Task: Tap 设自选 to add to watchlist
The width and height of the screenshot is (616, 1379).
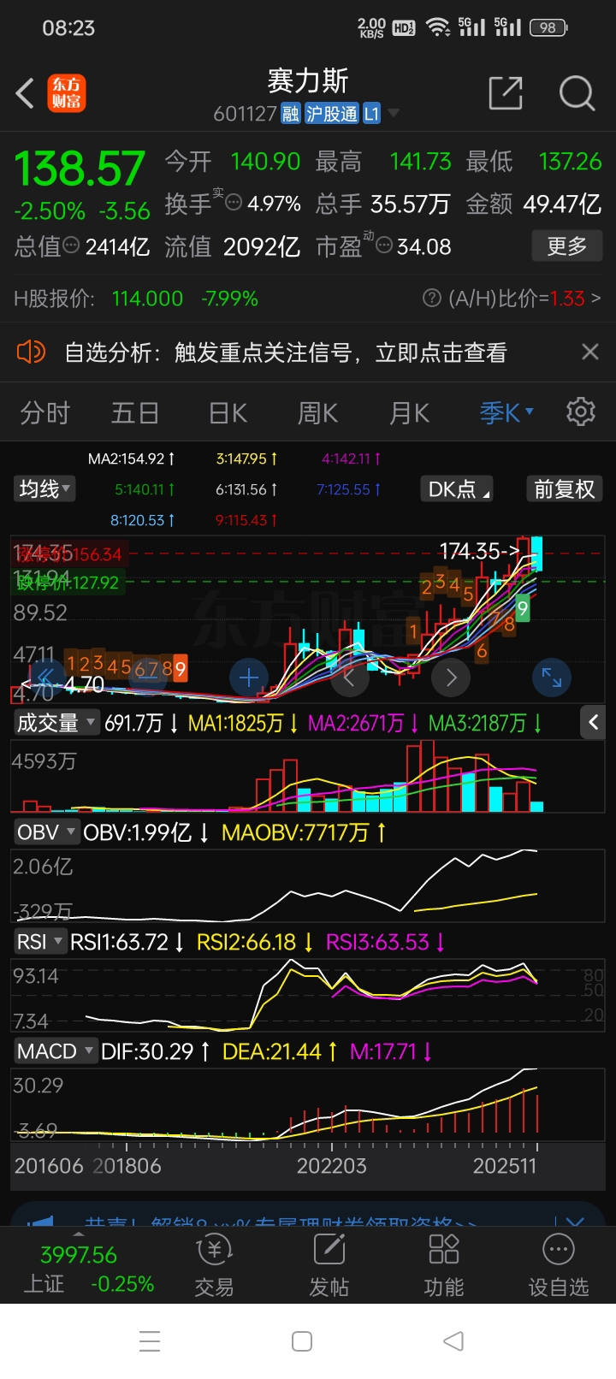Action: [x=559, y=1266]
